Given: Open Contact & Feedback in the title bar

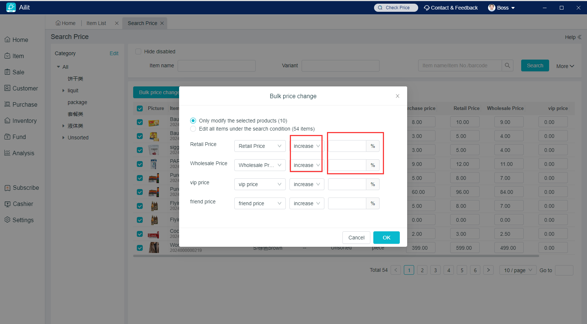Looking at the screenshot, I should coord(451,8).
